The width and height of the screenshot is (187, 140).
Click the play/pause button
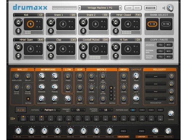point(21,110)
